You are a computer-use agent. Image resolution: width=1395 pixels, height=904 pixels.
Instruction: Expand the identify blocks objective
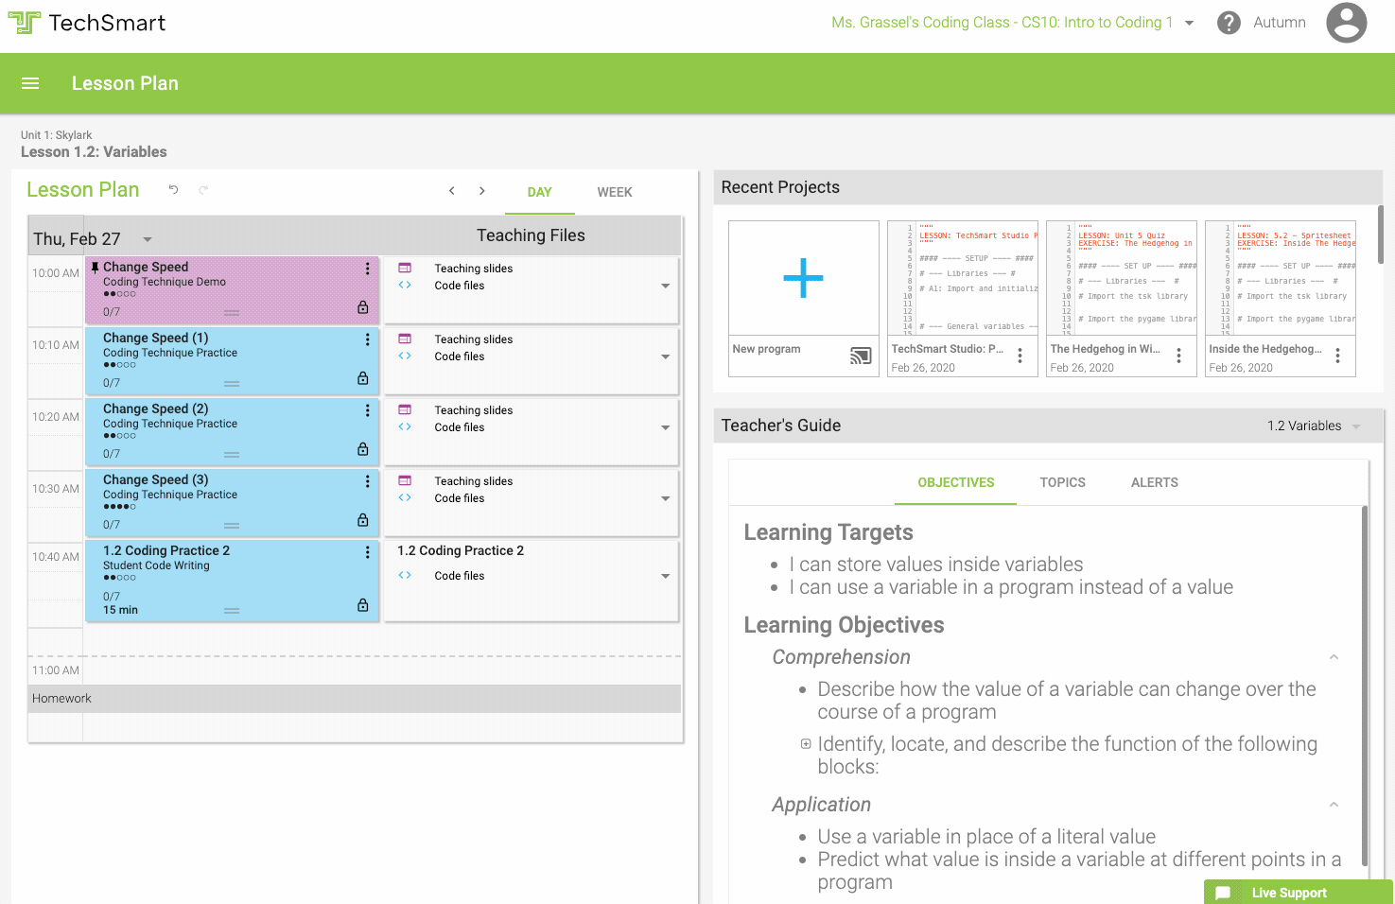(806, 744)
